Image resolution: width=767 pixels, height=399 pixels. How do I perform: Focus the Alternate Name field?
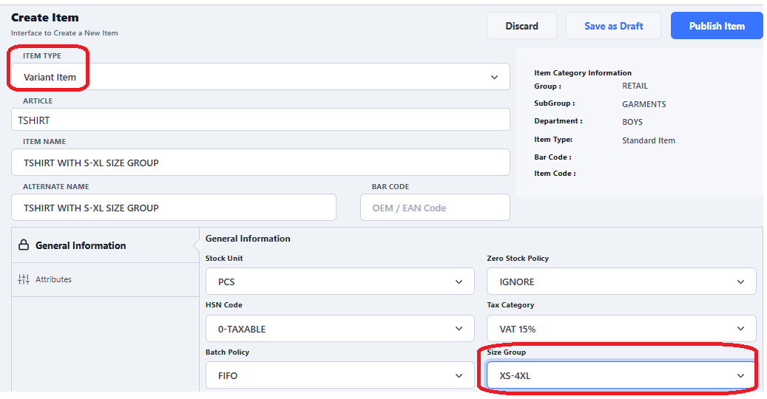[174, 208]
